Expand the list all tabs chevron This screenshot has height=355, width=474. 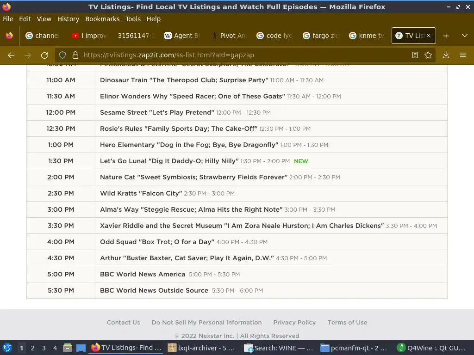[465, 36]
